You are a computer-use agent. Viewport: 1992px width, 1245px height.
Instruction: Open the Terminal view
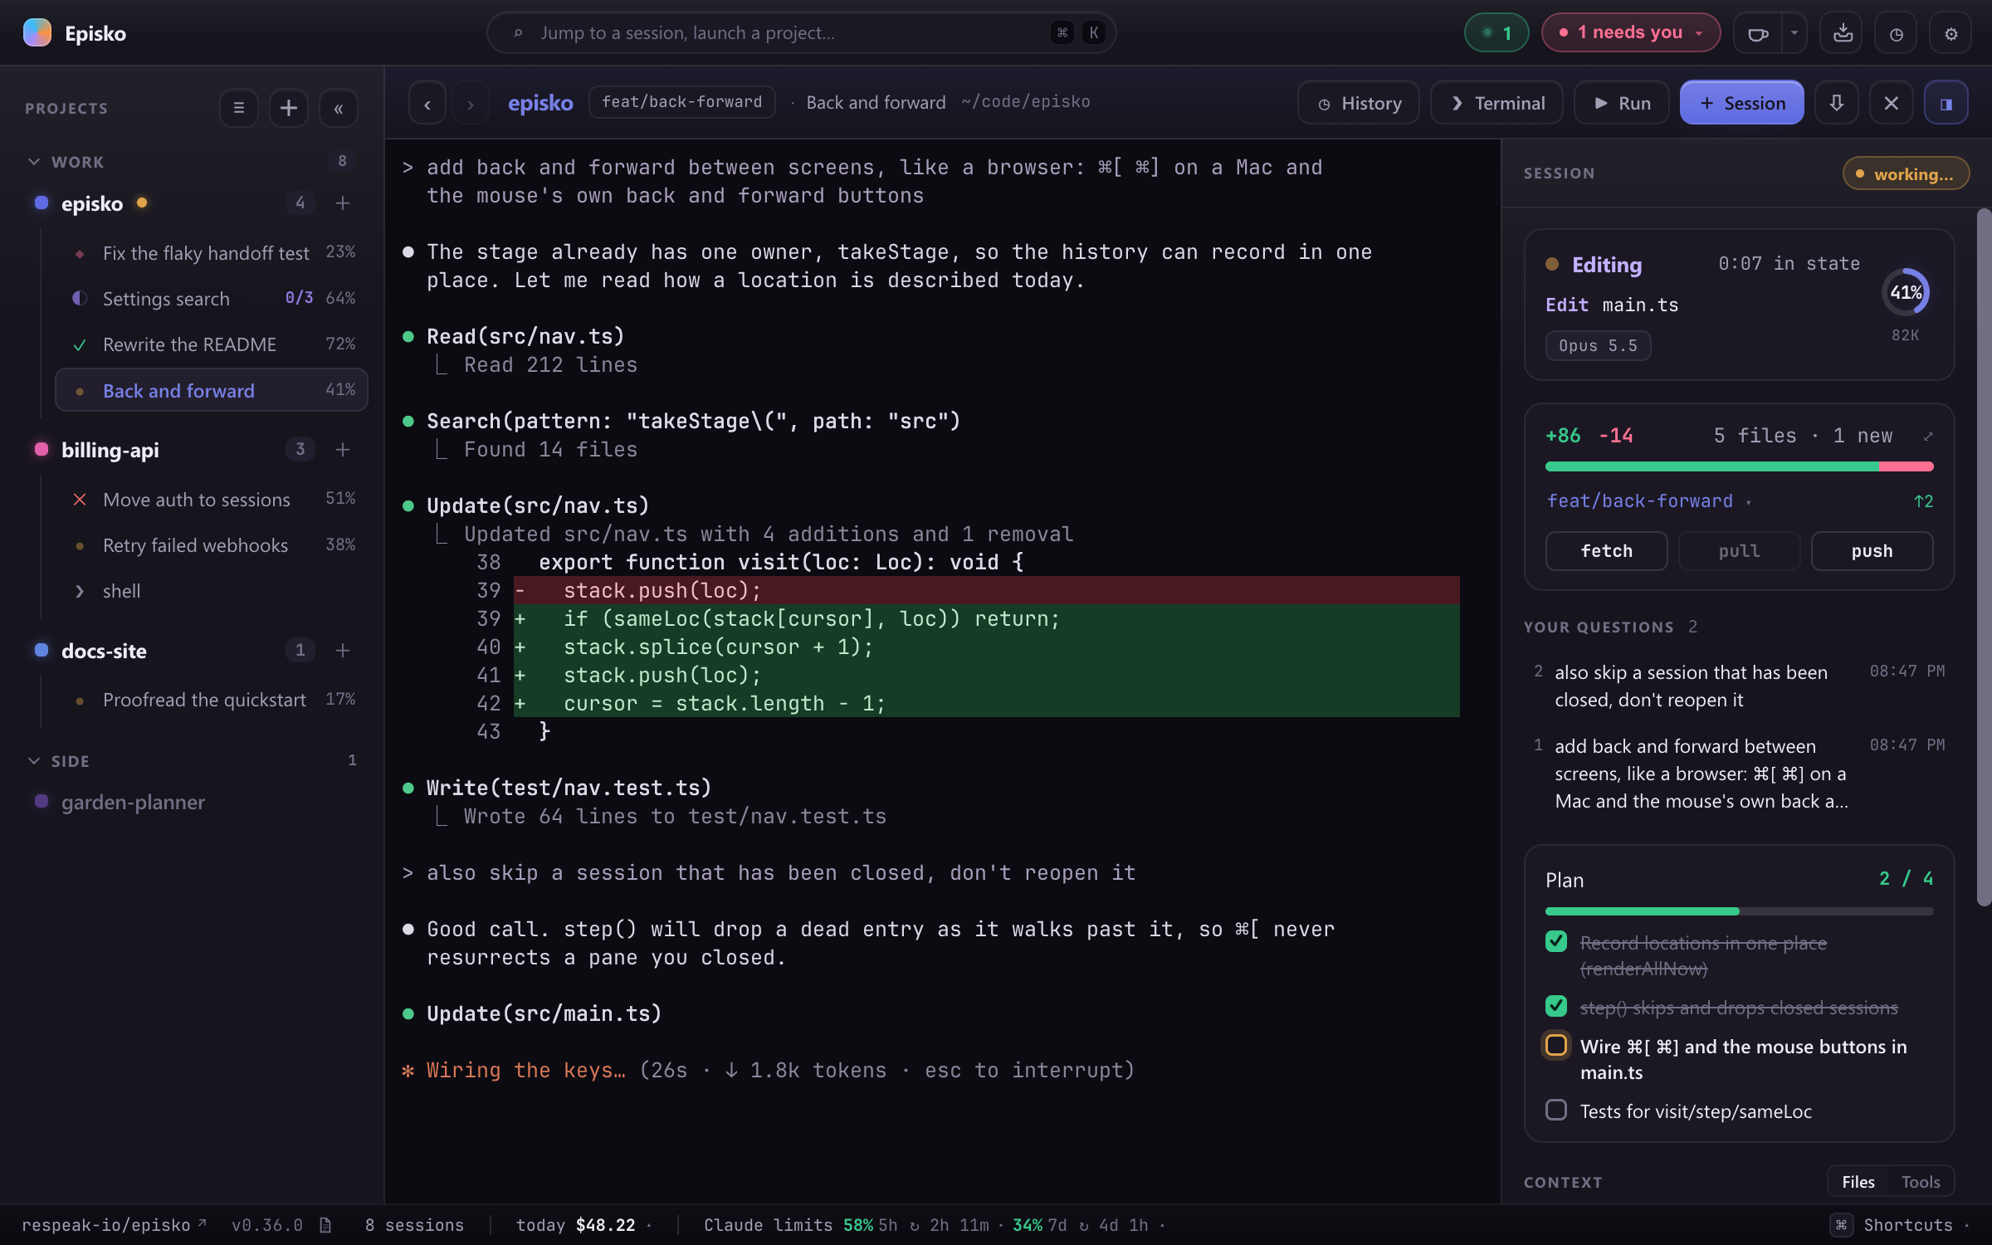click(x=1497, y=103)
